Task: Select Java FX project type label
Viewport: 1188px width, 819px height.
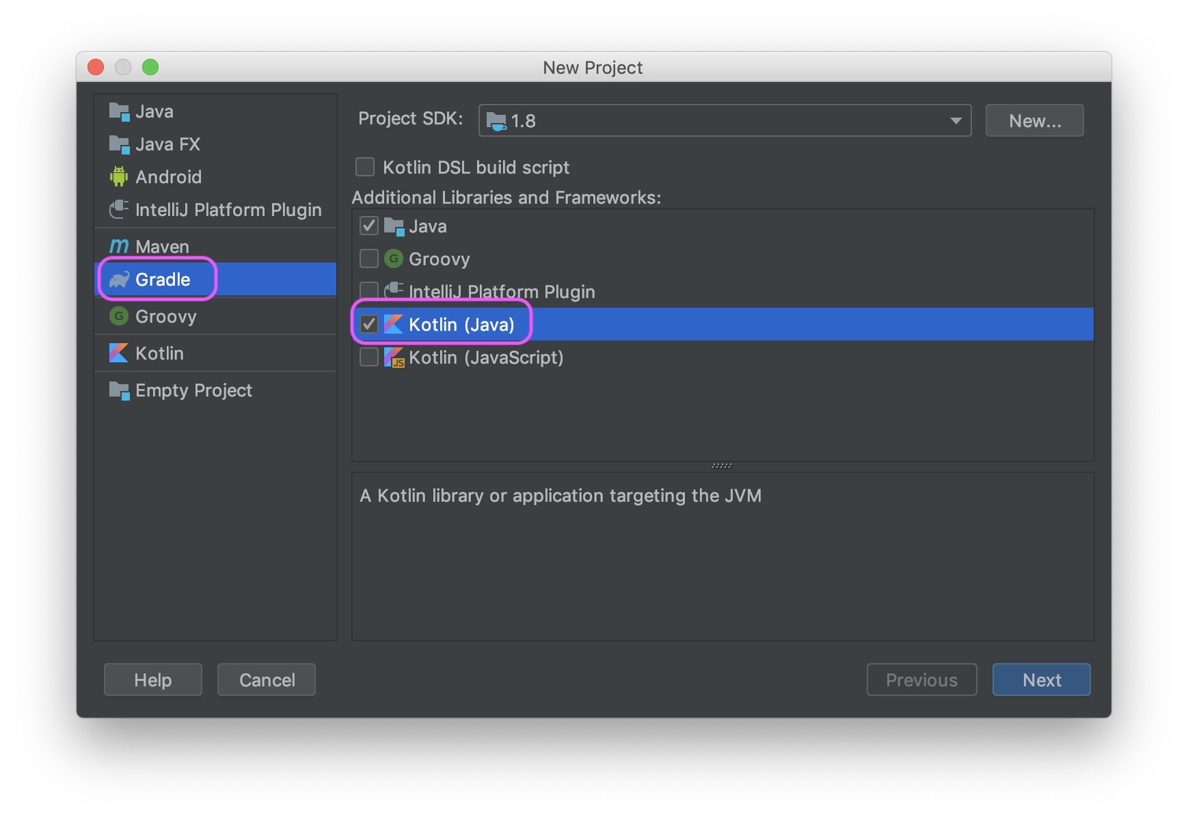Action: pos(168,144)
